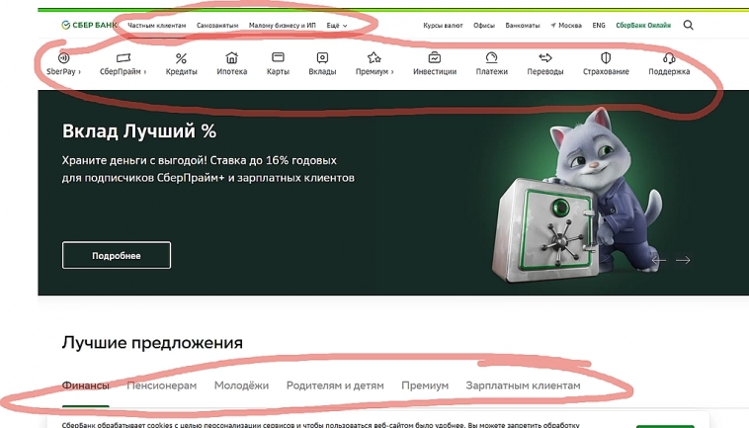Go to previous banner slide arrow

659,260
